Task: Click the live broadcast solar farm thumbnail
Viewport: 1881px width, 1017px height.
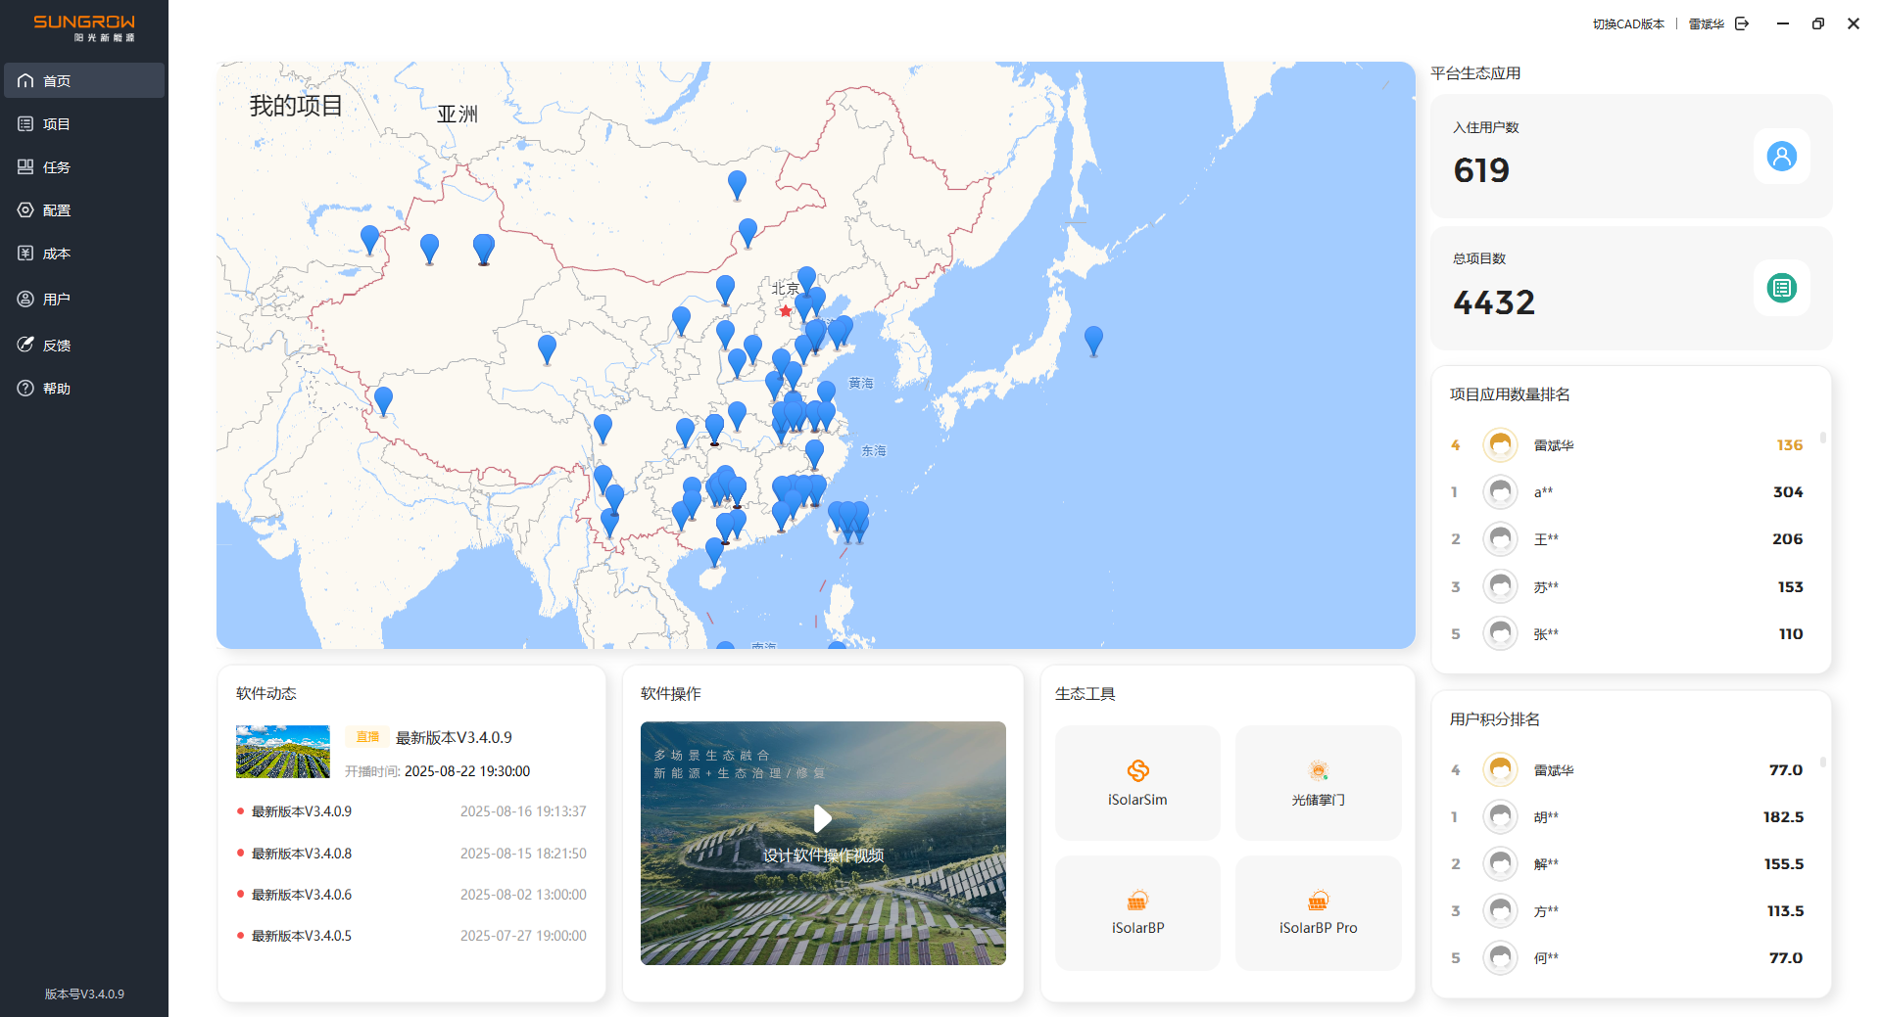Action: click(x=283, y=752)
